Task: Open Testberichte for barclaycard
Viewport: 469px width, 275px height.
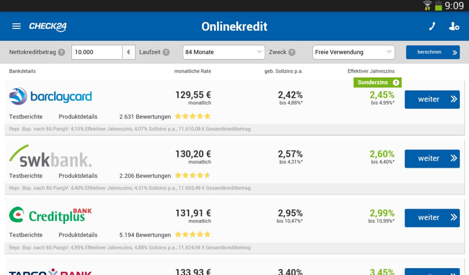Action: point(26,117)
